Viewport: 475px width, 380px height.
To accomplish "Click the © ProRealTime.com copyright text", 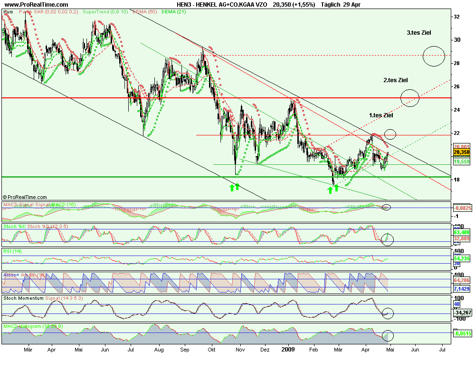I will (25, 197).
